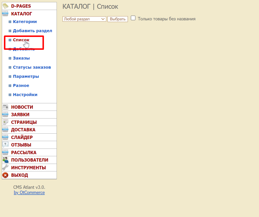
Task: Click the ОТЗЫВЫ question bubble icon
Action: coord(5,145)
